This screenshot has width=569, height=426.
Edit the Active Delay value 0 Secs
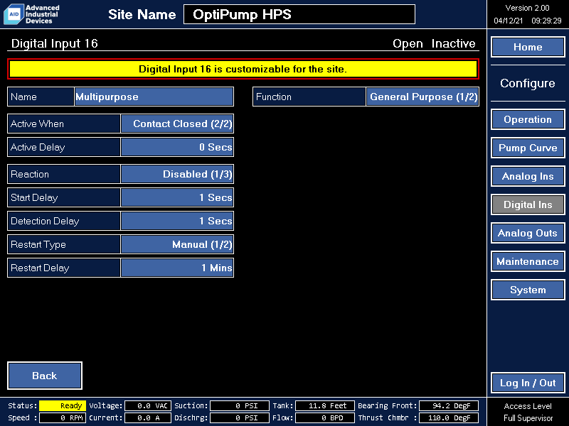(x=177, y=147)
